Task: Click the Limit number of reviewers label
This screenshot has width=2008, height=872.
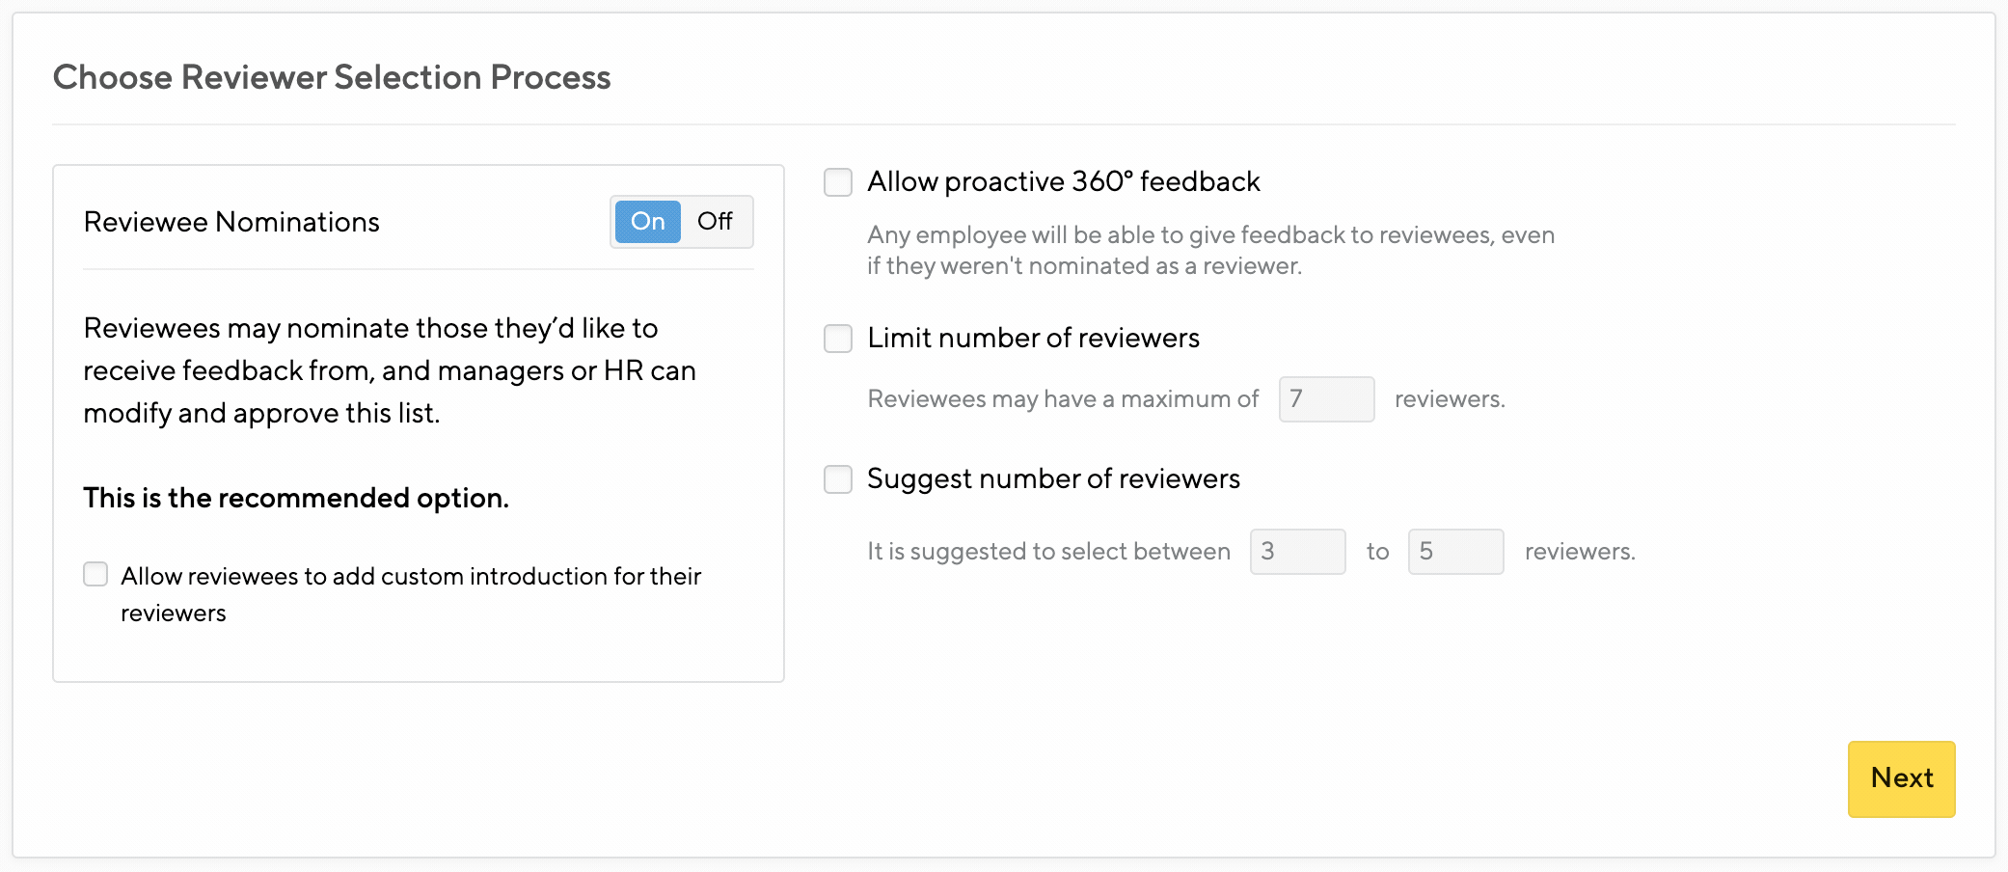Action: tap(1033, 339)
